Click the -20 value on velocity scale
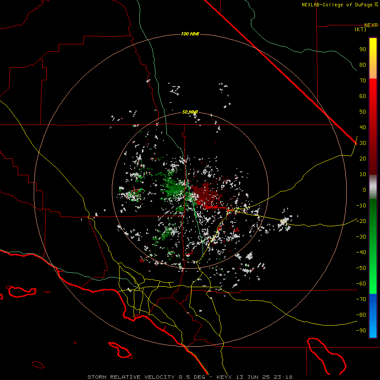Screen dimensions: 380x380 361,221
